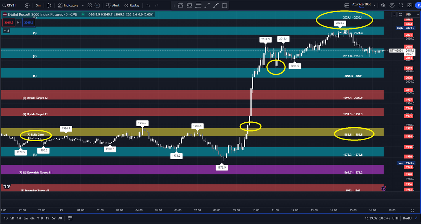Select the 5Y date range
This screenshot has width=421, height=224.
tap(53, 218)
